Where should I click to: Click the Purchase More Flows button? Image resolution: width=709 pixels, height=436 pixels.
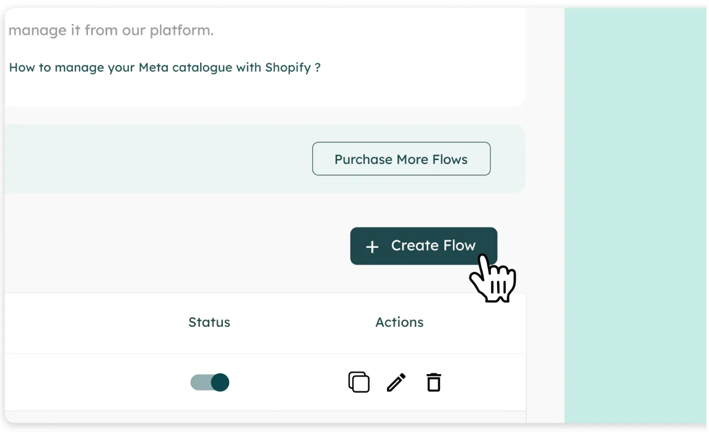pyautogui.click(x=401, y=159)
